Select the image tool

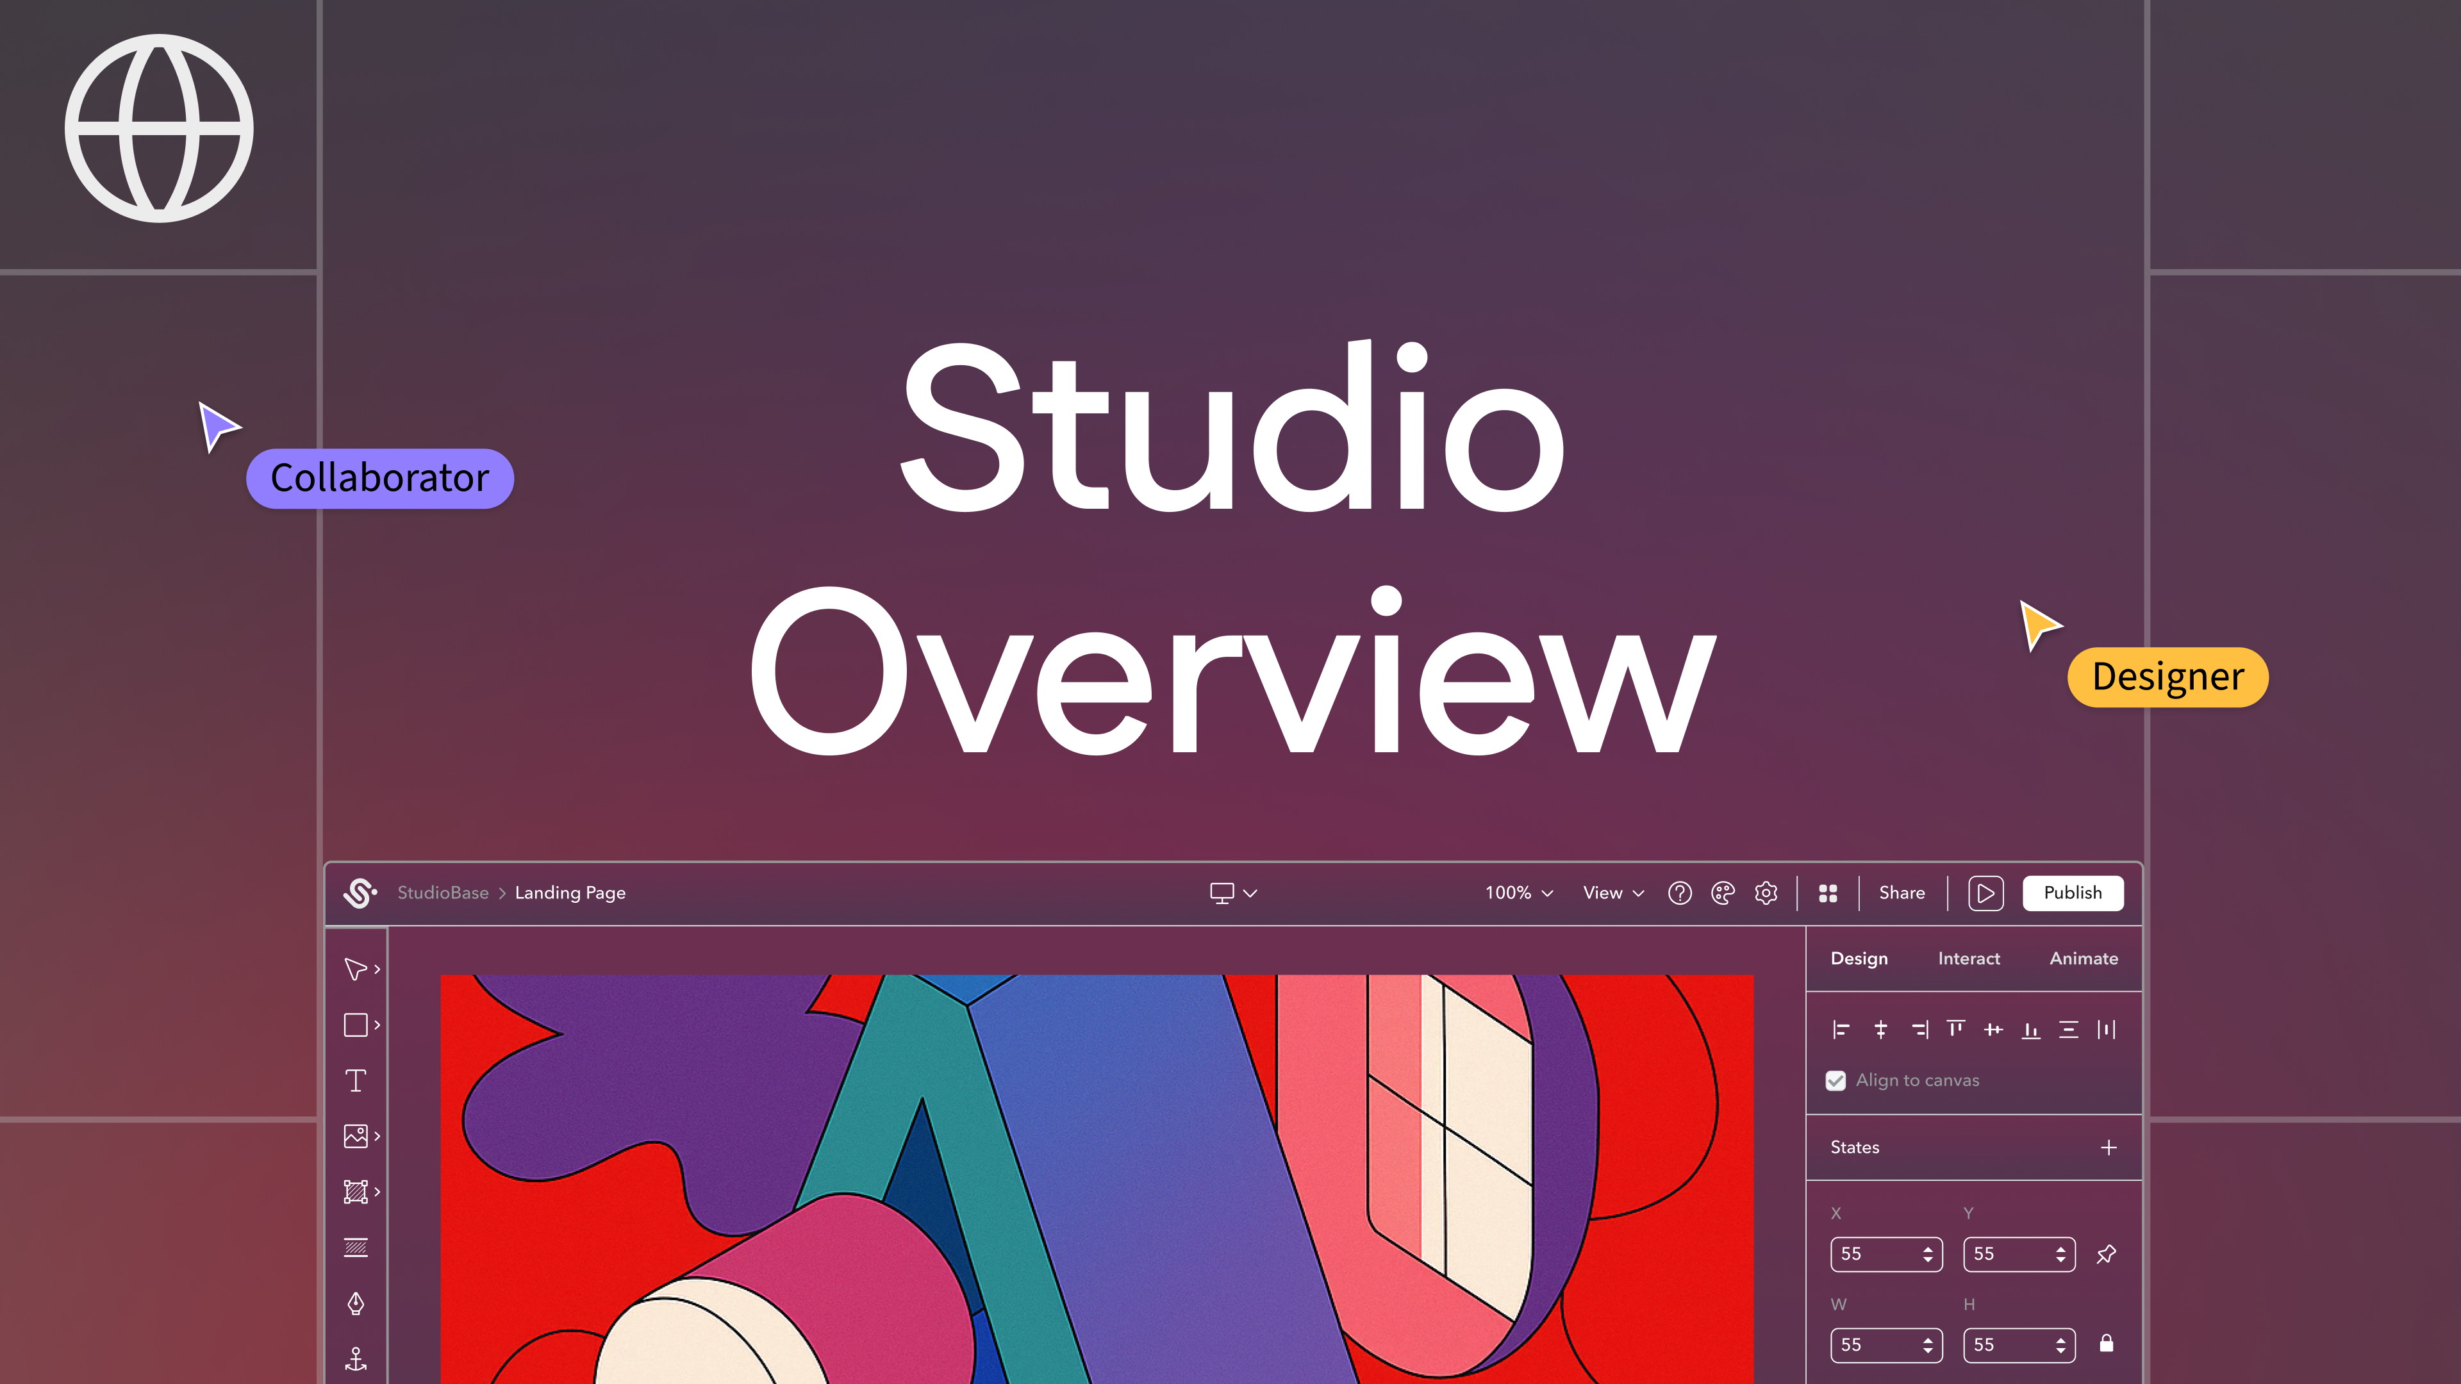coord(356,1135)
